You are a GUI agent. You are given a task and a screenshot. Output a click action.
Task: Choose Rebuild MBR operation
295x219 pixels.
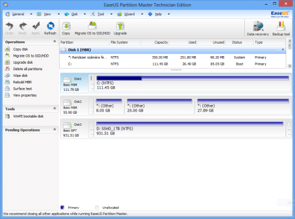point(22,82)
